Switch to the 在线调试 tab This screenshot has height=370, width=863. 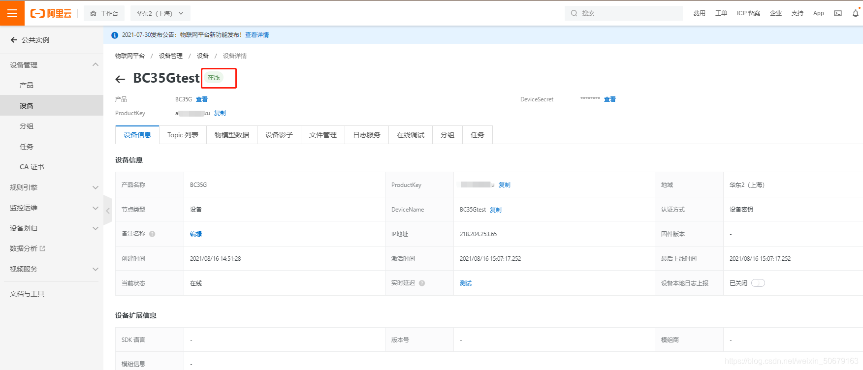411,135
